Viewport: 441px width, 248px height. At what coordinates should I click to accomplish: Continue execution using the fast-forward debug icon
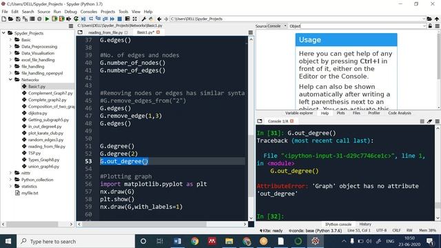point(112,19)
